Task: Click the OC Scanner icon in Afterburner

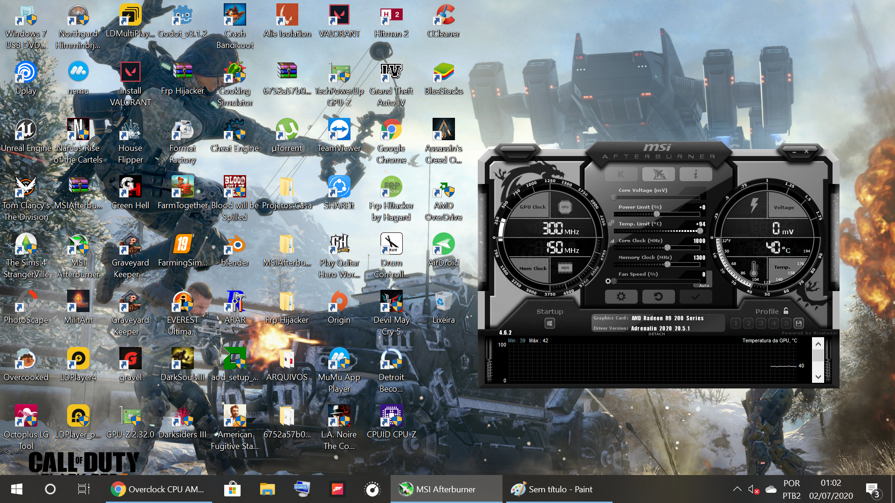Action: 658,174
